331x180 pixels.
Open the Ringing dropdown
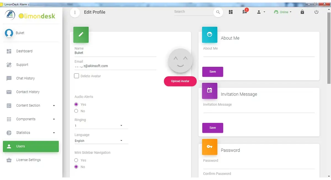(101, 126)
